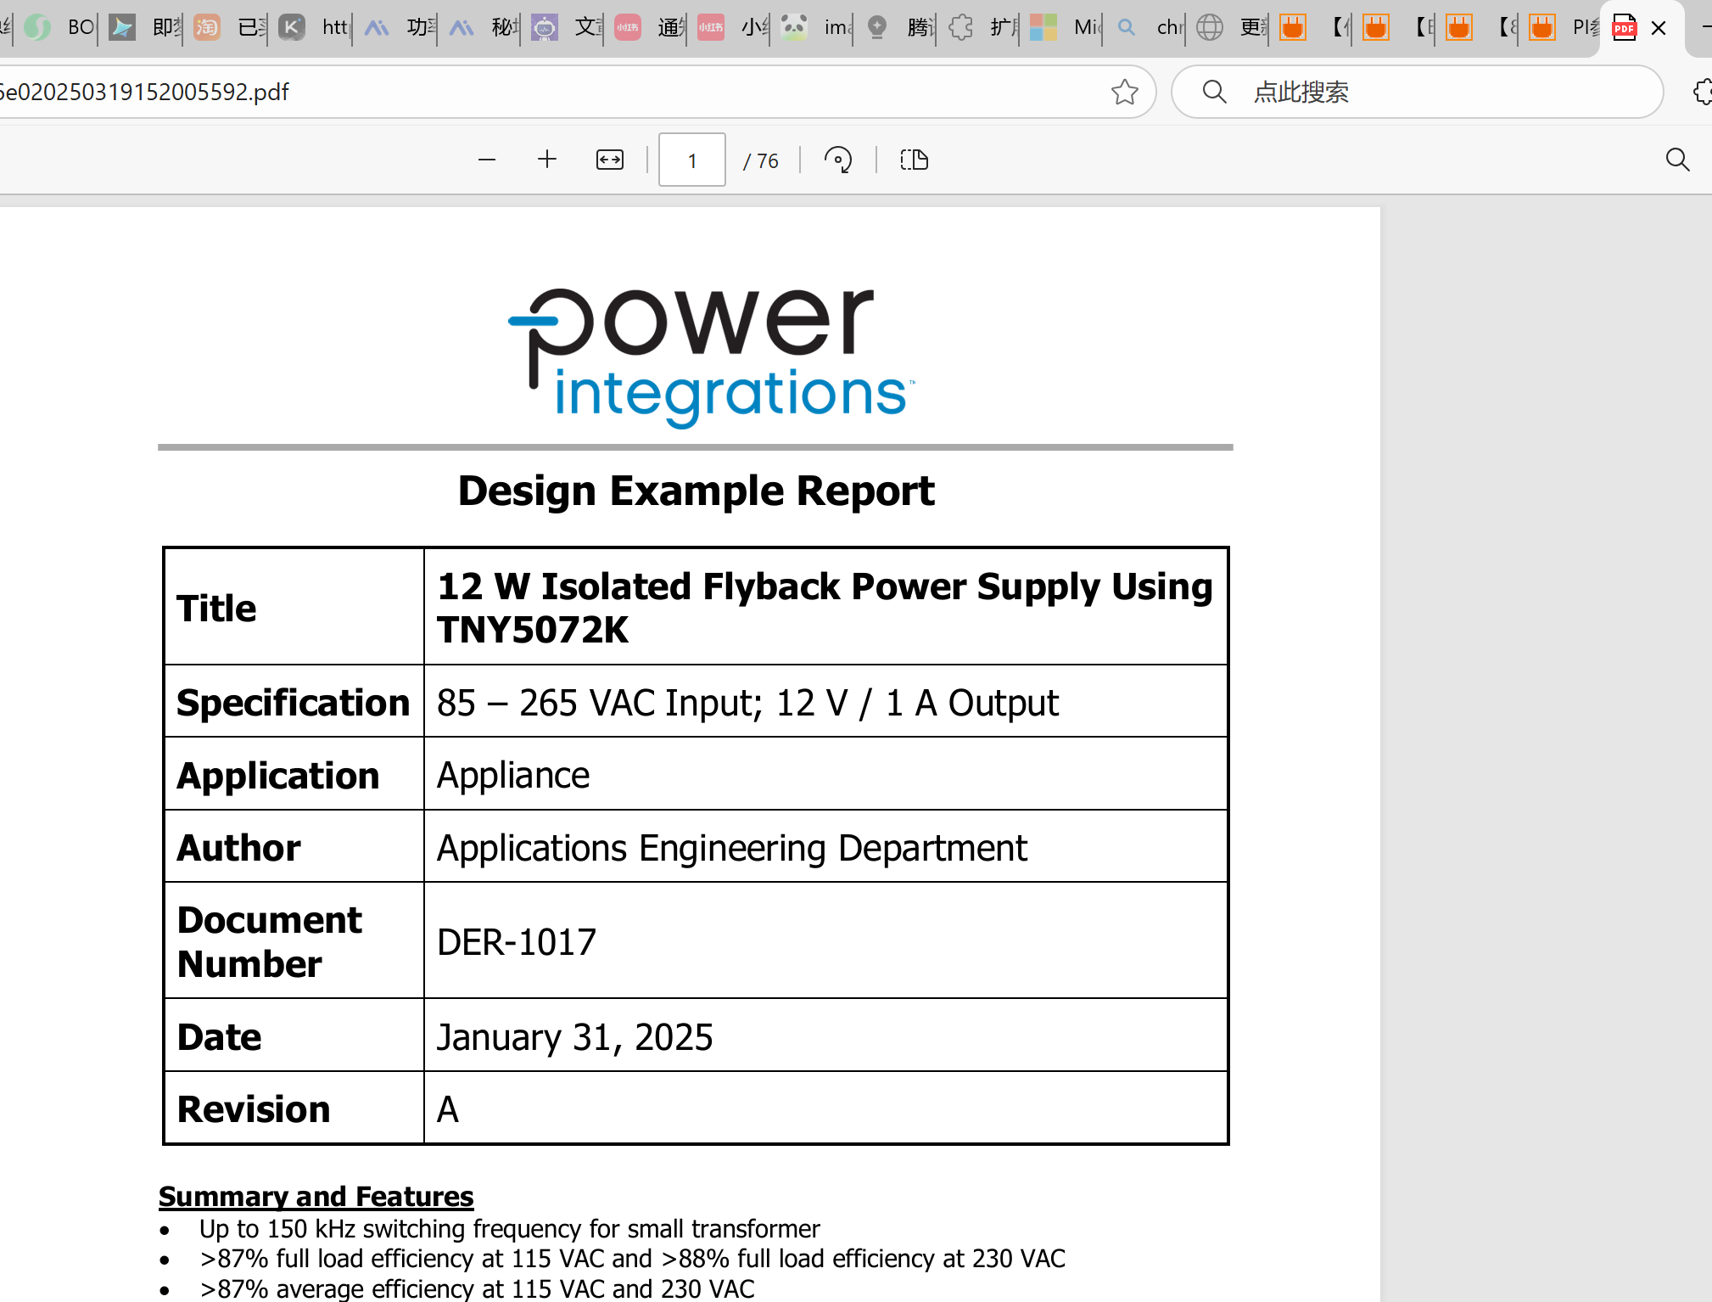Switch to the 小红书 tab labeled 通
The height and width of the screenshot is (1302, 1712).
pyautogui.click(x=649, y=27)
